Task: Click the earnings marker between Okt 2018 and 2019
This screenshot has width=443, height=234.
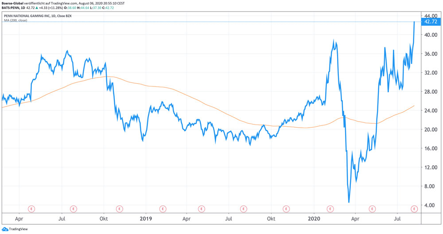Action: (x=120, y=209)
